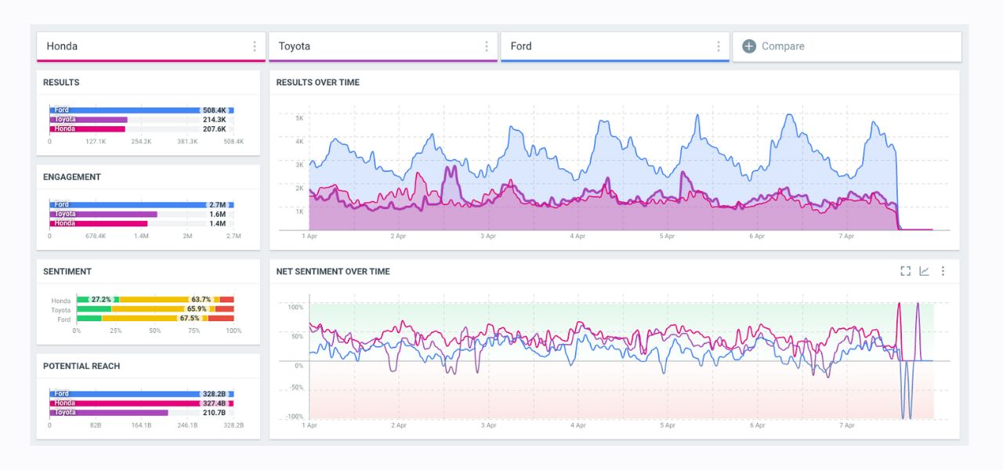Click the Honda bar in Engagement

(99, 223)
